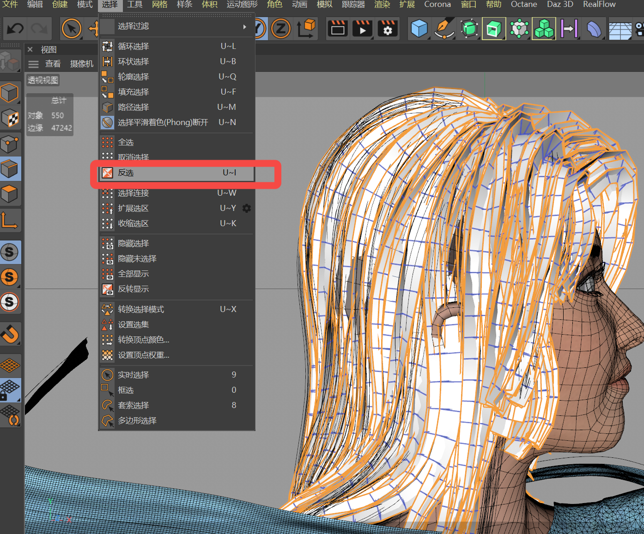This screenshot has width=644, height=534.
Task: Open the 网格 menu
Action: pos(160,4)
